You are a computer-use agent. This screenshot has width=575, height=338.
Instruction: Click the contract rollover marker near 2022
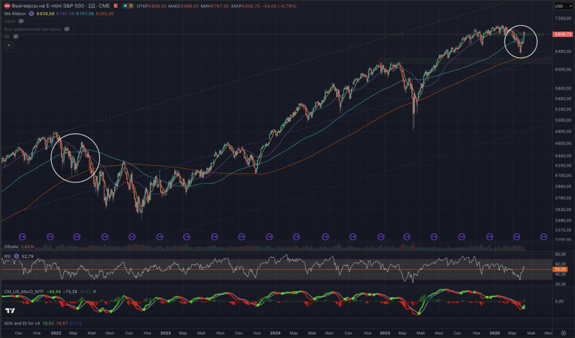(50, 237)
